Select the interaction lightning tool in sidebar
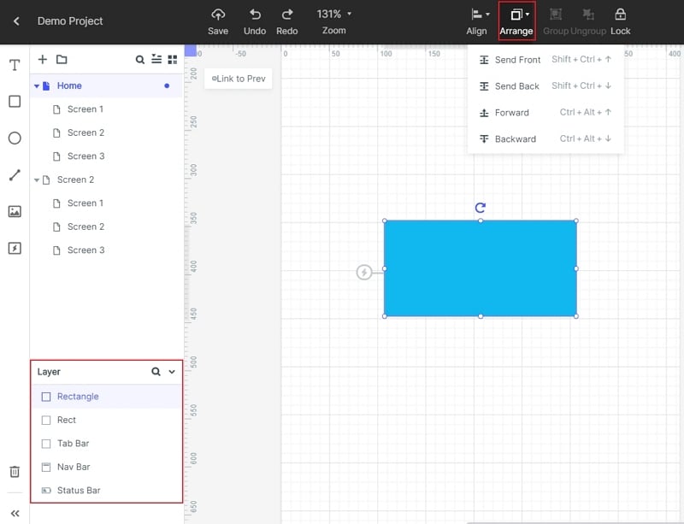Screen dimensions: 684x524 (15, 248)
